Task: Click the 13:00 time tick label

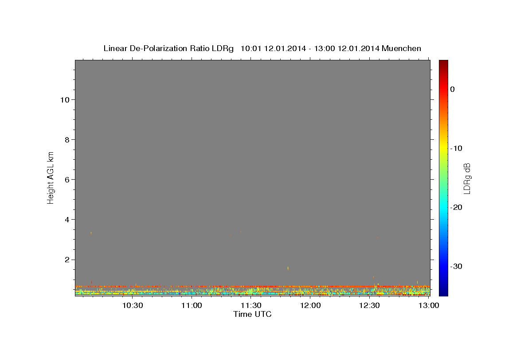Action: click(429, 305)
